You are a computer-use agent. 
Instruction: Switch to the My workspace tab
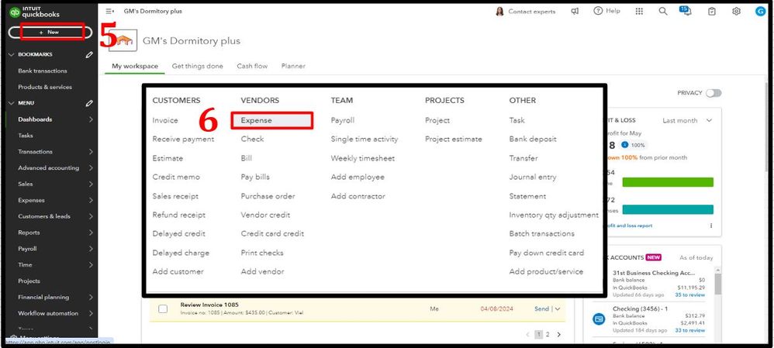[135, 66]
